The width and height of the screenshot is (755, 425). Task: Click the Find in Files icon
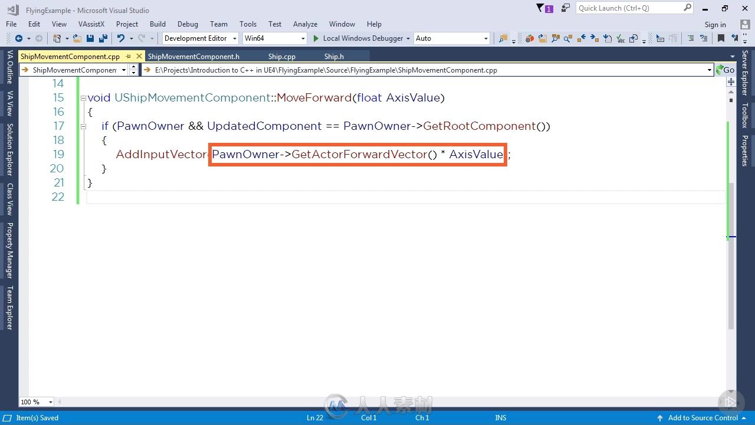click(x=503, y=38)
